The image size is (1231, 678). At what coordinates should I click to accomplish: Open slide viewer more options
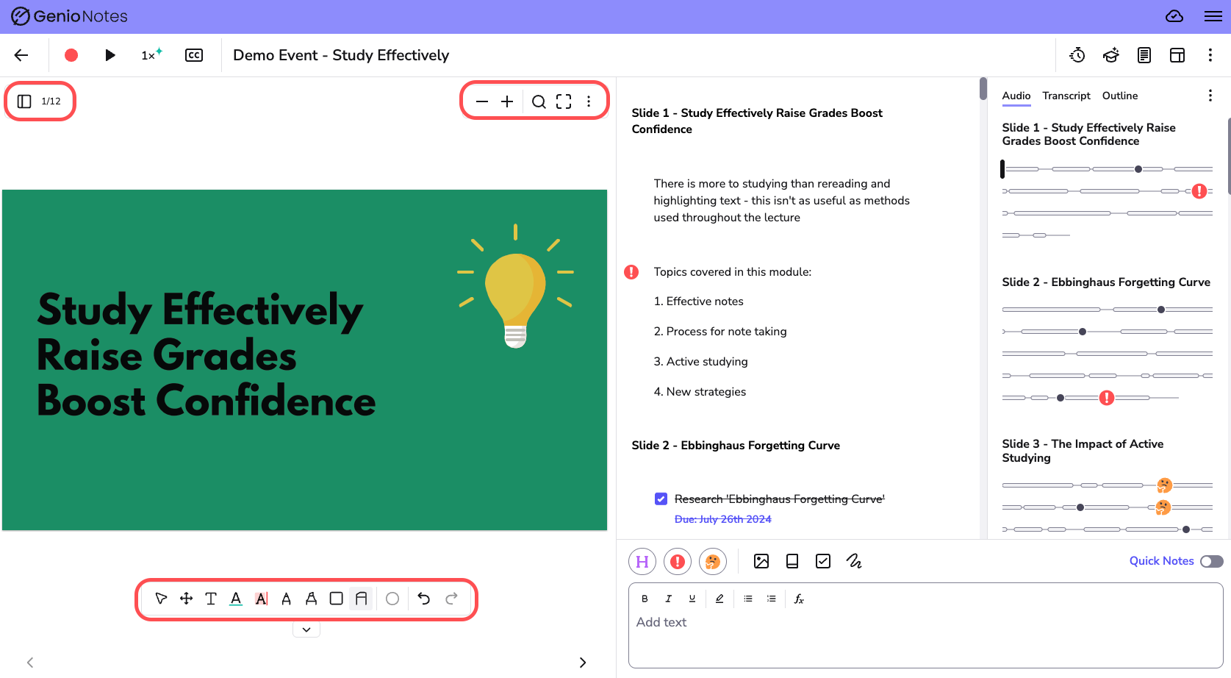pos(589,101)
